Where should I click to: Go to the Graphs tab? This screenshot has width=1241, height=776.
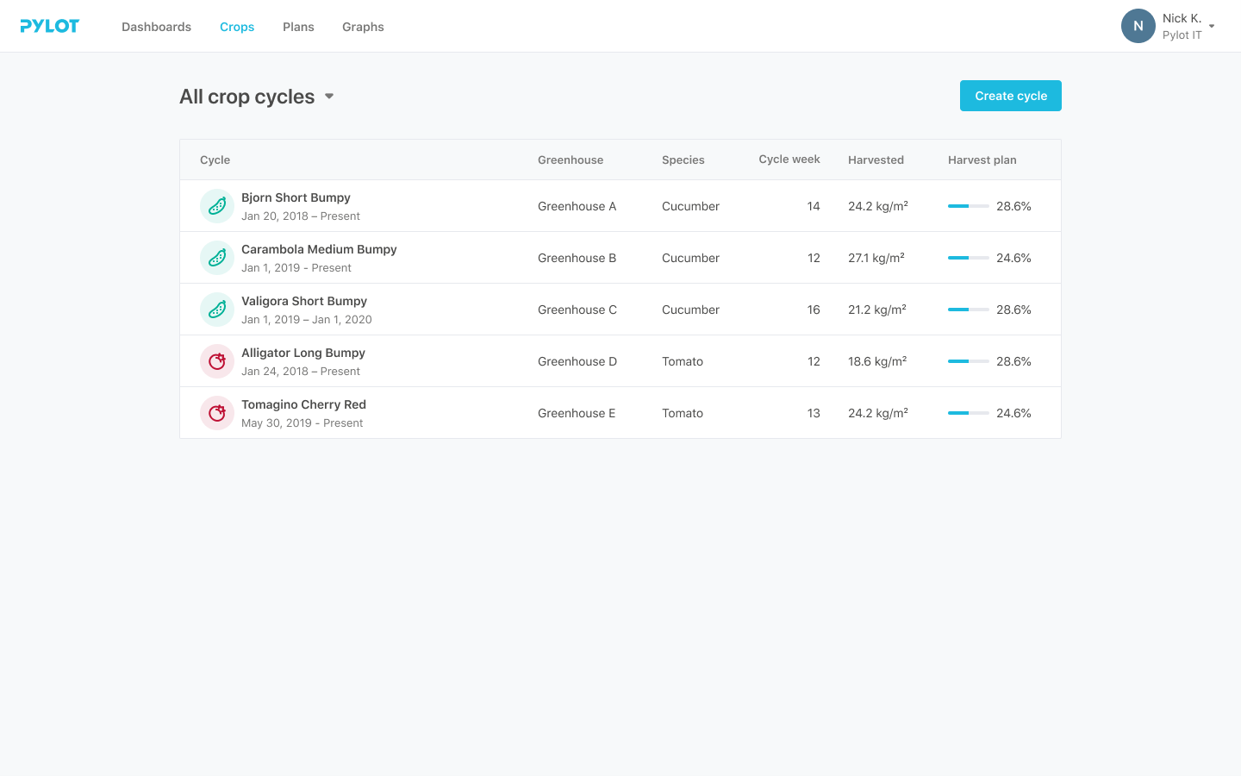pos(363,27)
